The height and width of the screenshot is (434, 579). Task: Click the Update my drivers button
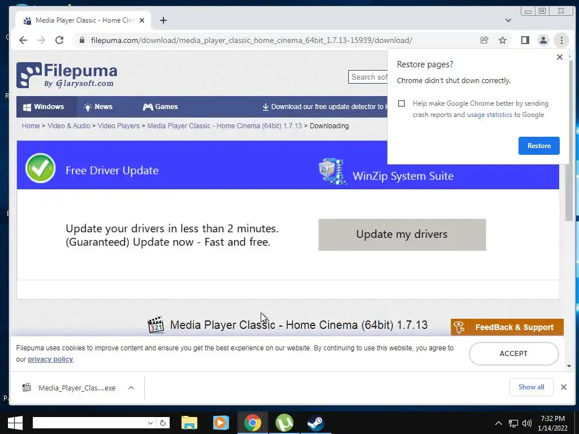coord(402,235)
